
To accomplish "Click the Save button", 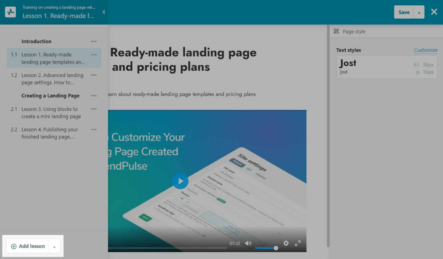I will click(x=404, y=12).
